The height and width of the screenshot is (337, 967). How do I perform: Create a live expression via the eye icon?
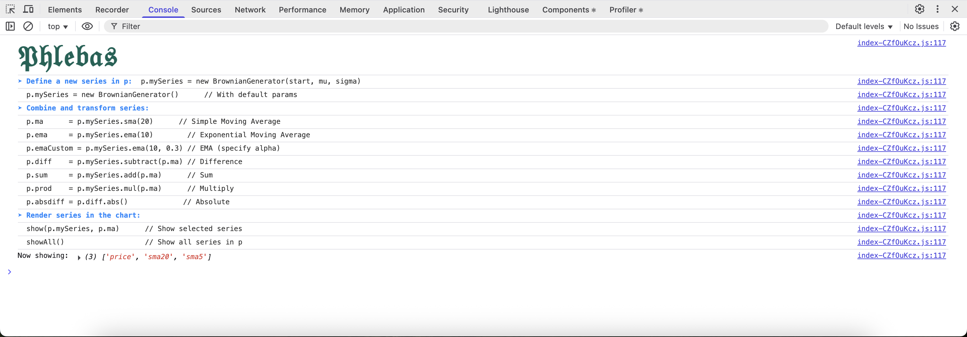click(87, 26)
